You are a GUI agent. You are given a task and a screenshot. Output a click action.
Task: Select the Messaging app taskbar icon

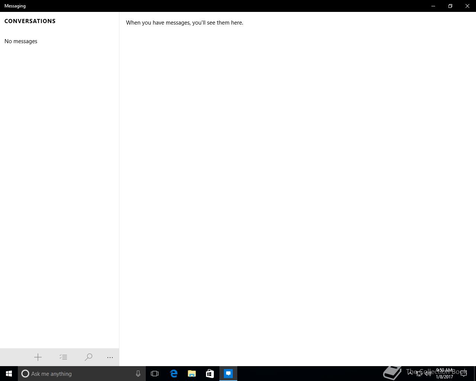point(228,374)
